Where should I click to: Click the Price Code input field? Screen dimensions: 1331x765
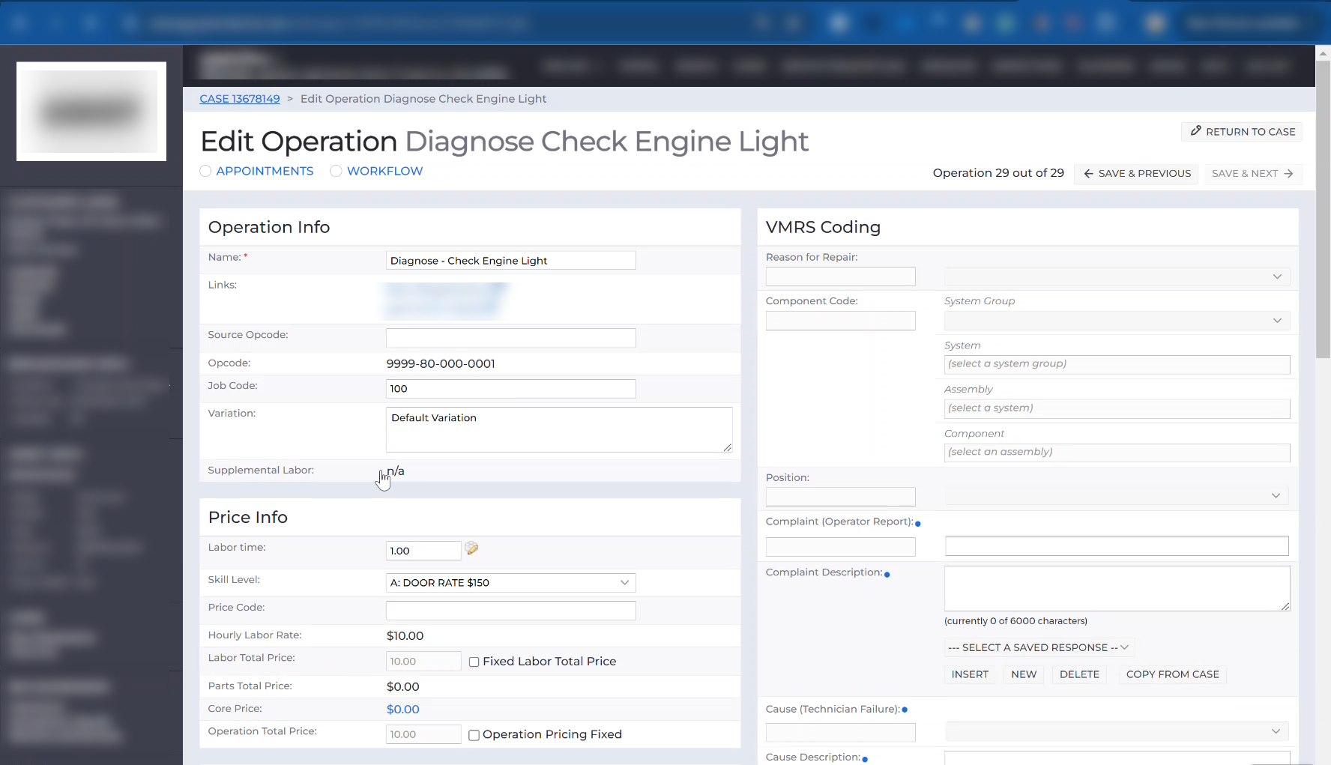(x=510, y=611)
